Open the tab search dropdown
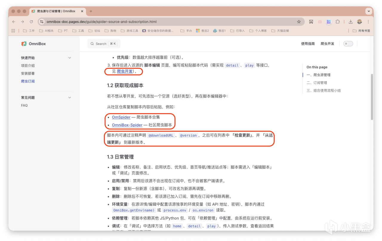The width and height of the screenshot is (382, 241). (x=369, y=11)
